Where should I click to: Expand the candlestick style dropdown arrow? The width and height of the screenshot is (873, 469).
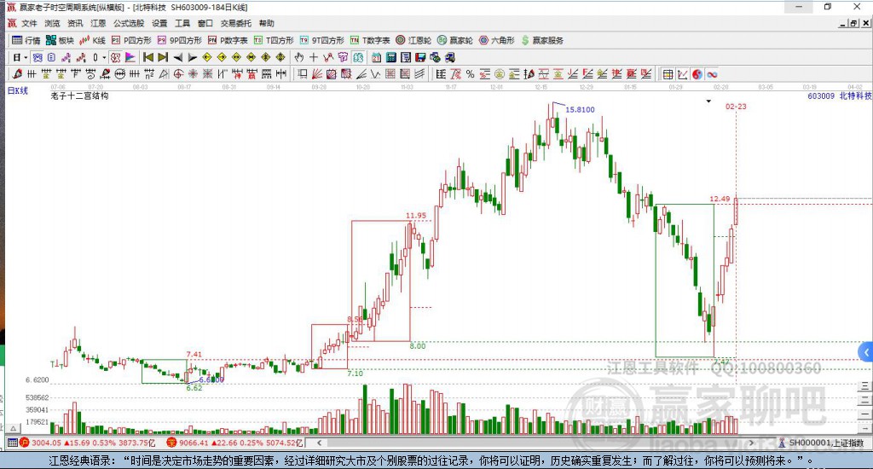[104, 57]
